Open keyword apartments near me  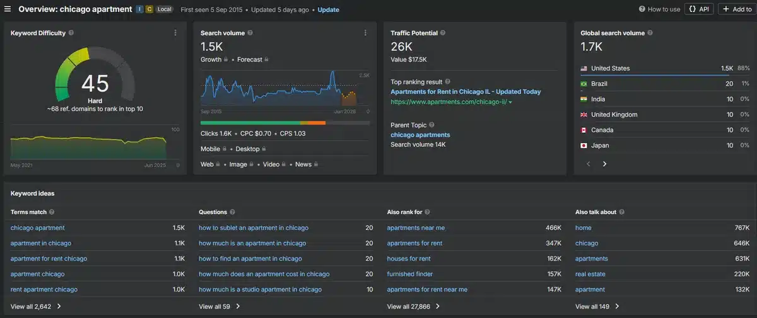[x=416, y=228]
